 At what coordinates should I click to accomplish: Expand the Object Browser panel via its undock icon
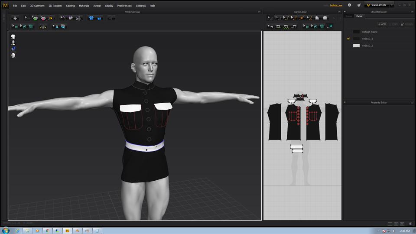(413, 12)
